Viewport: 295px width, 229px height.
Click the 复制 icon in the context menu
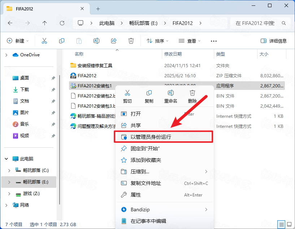(x=149, y=93)
